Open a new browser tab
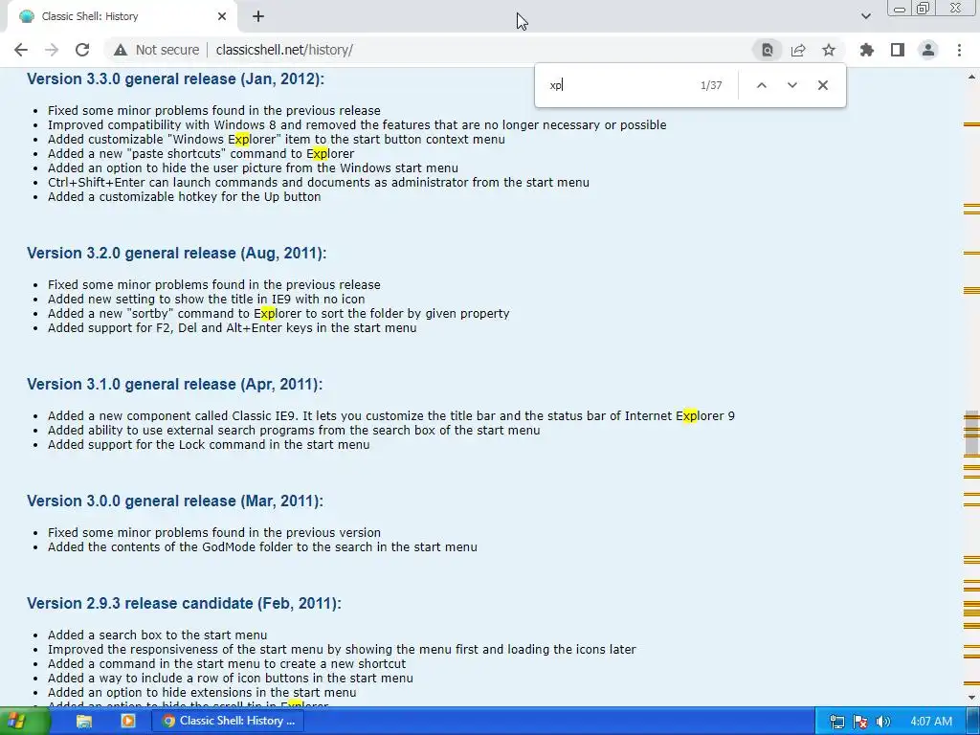 tap(258, 16)
